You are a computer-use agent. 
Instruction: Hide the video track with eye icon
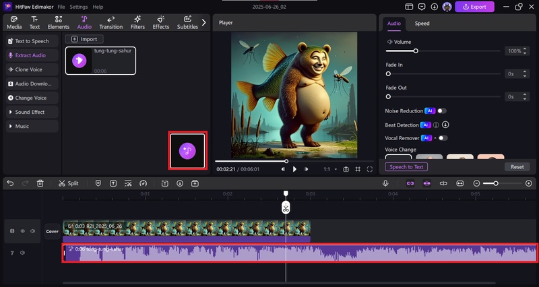point(22,231)
